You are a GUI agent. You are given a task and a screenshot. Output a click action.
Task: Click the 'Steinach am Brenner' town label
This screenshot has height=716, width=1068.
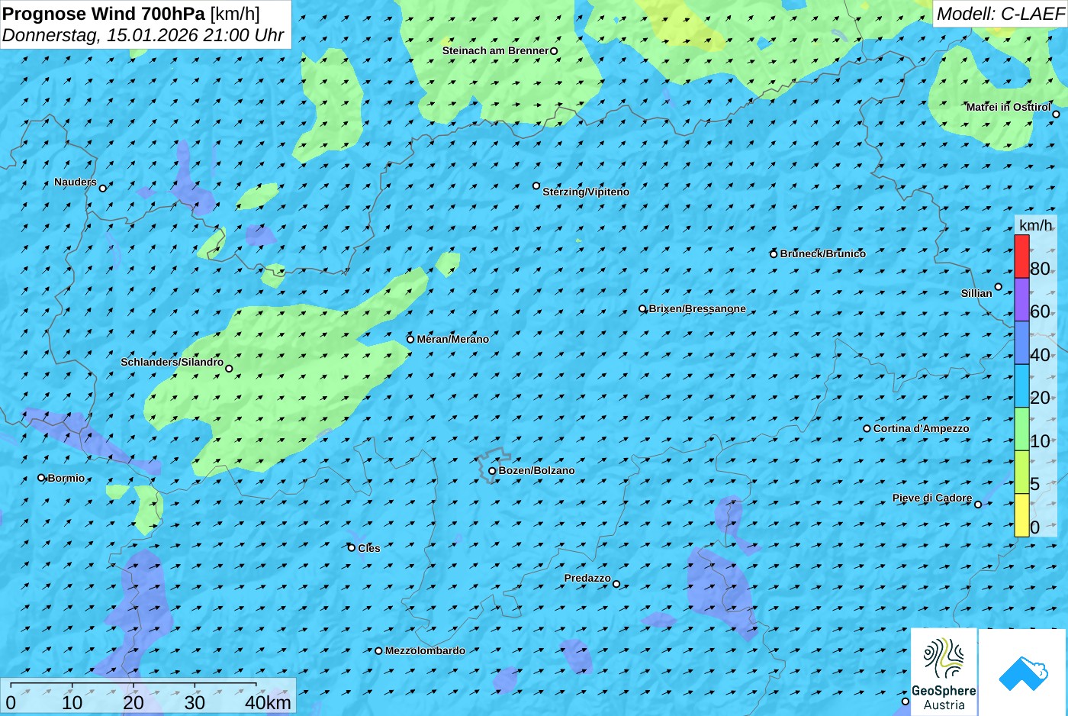[x=496, y=50]
